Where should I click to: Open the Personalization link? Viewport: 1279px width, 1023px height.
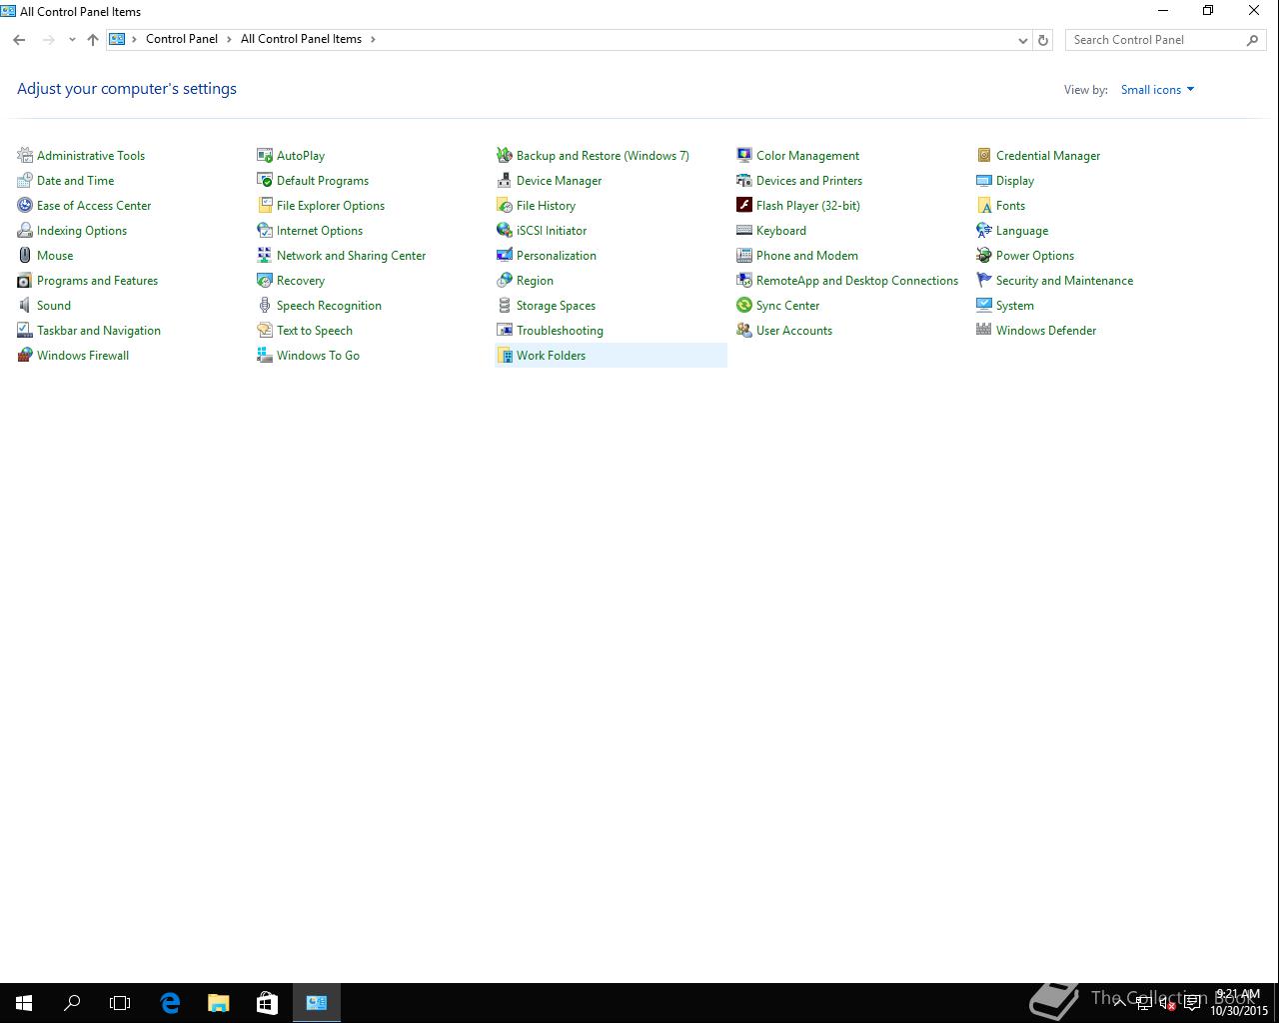(557, 255)
